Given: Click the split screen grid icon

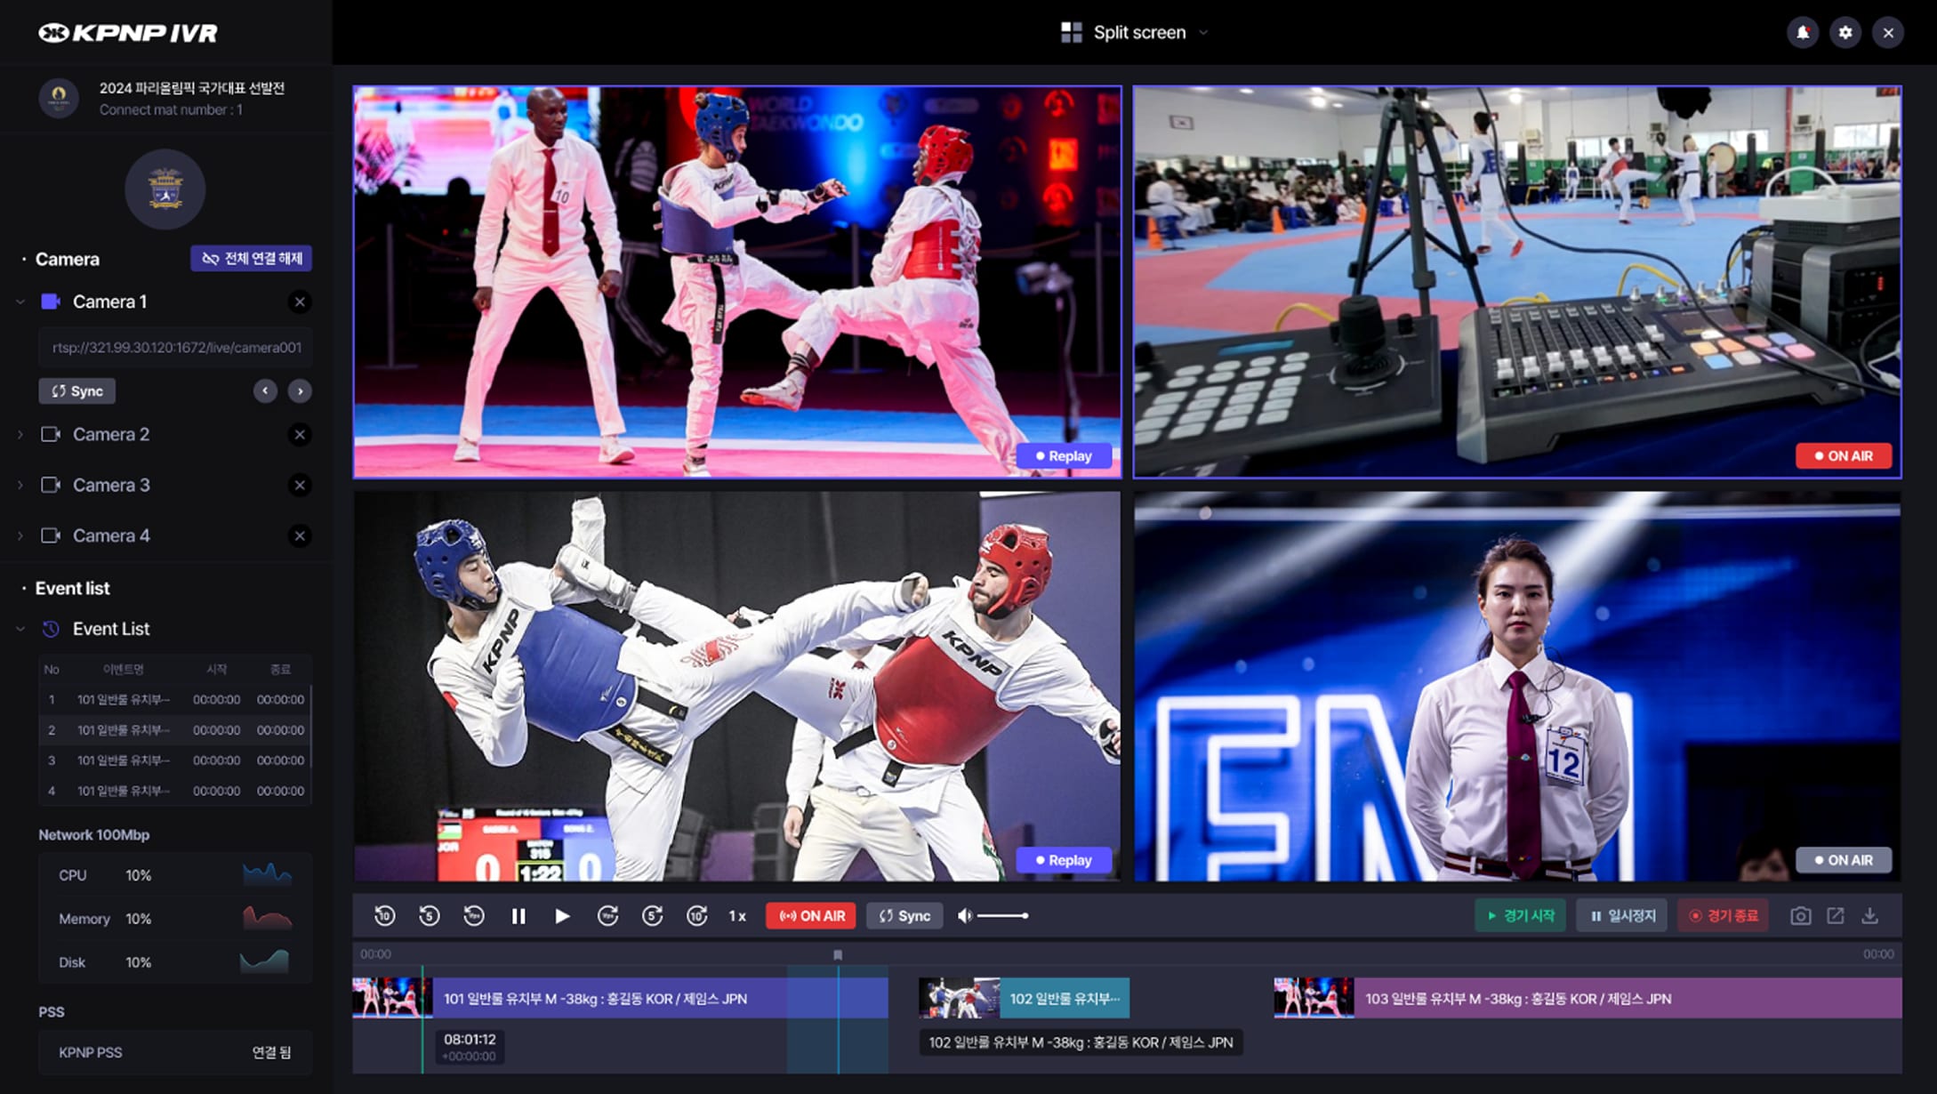Looking at the screenshot, I should pos(1071,33).
